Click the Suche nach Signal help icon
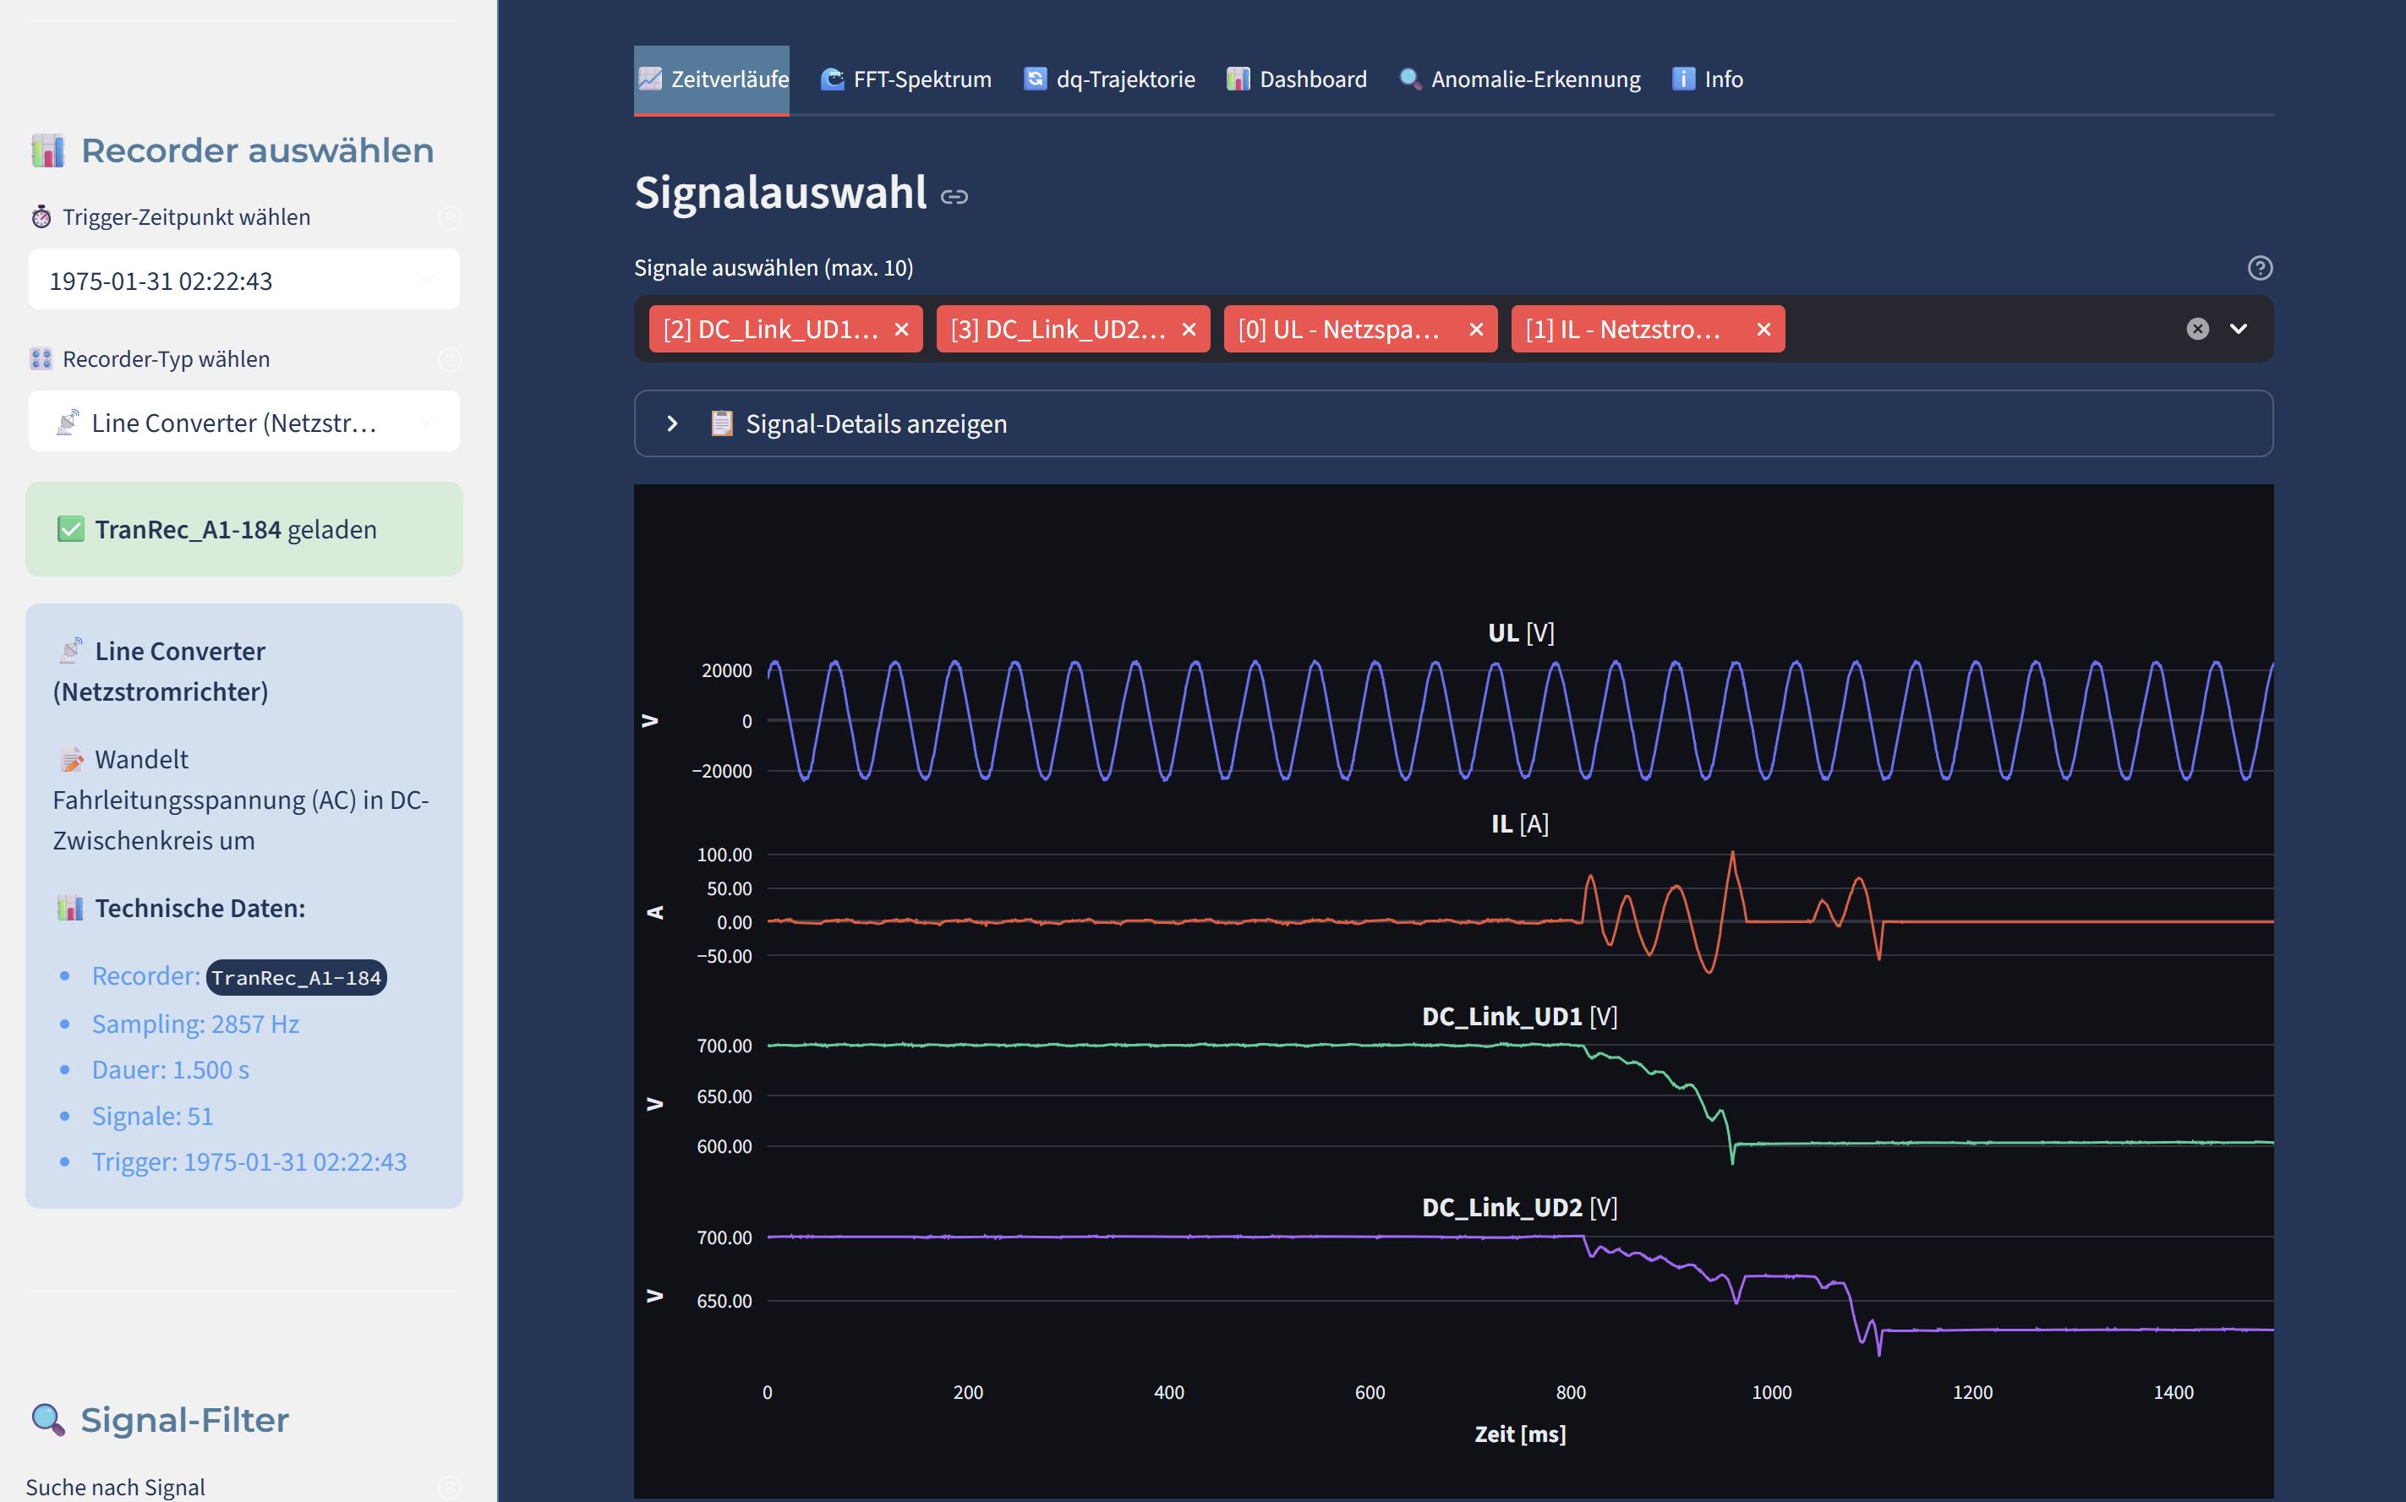The width and height of the screenshot is (2406, 1502). click(449, 1486)
